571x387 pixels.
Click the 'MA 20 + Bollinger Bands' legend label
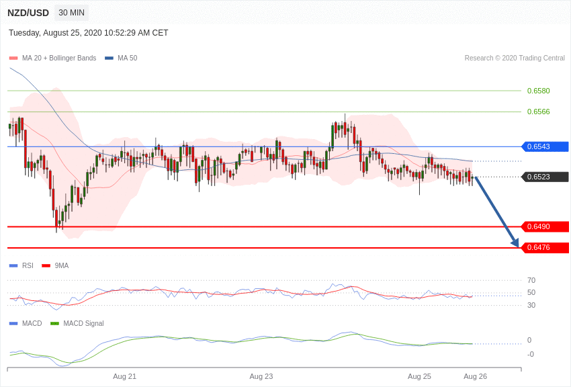coord(59,58)
